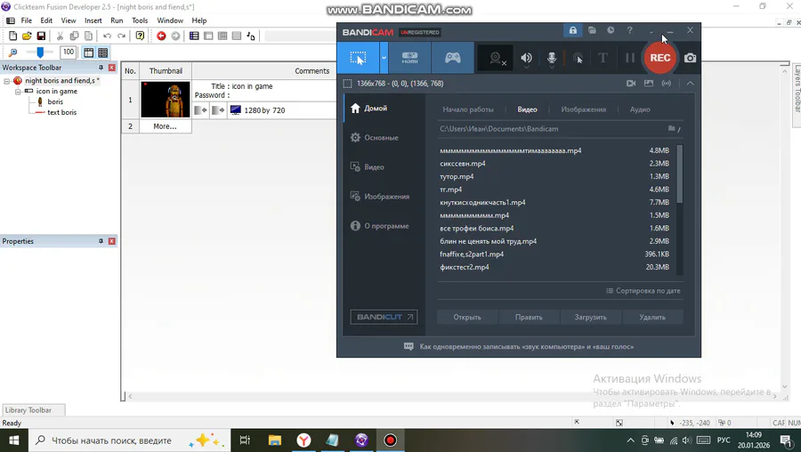Click Bandicam broadcast signal icon
The image size is (801, 452).
[x=666, y=84]
